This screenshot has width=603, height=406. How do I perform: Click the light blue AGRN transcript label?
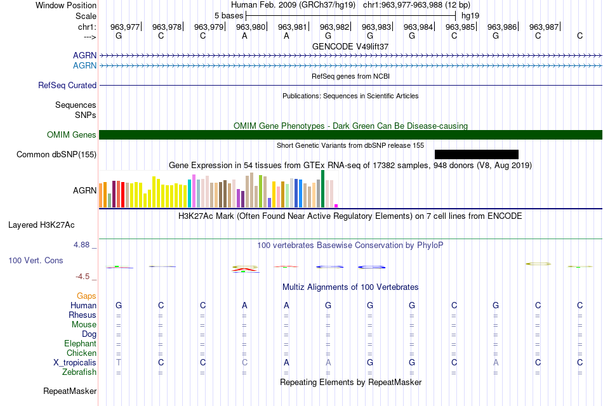pyautogui.click(x=84, y=66)
